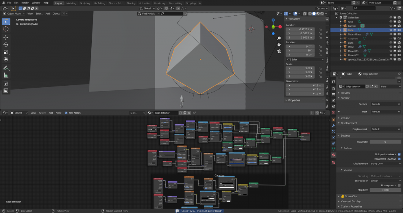
Task: Switch to material preview shading
Action: pos(318,14)
